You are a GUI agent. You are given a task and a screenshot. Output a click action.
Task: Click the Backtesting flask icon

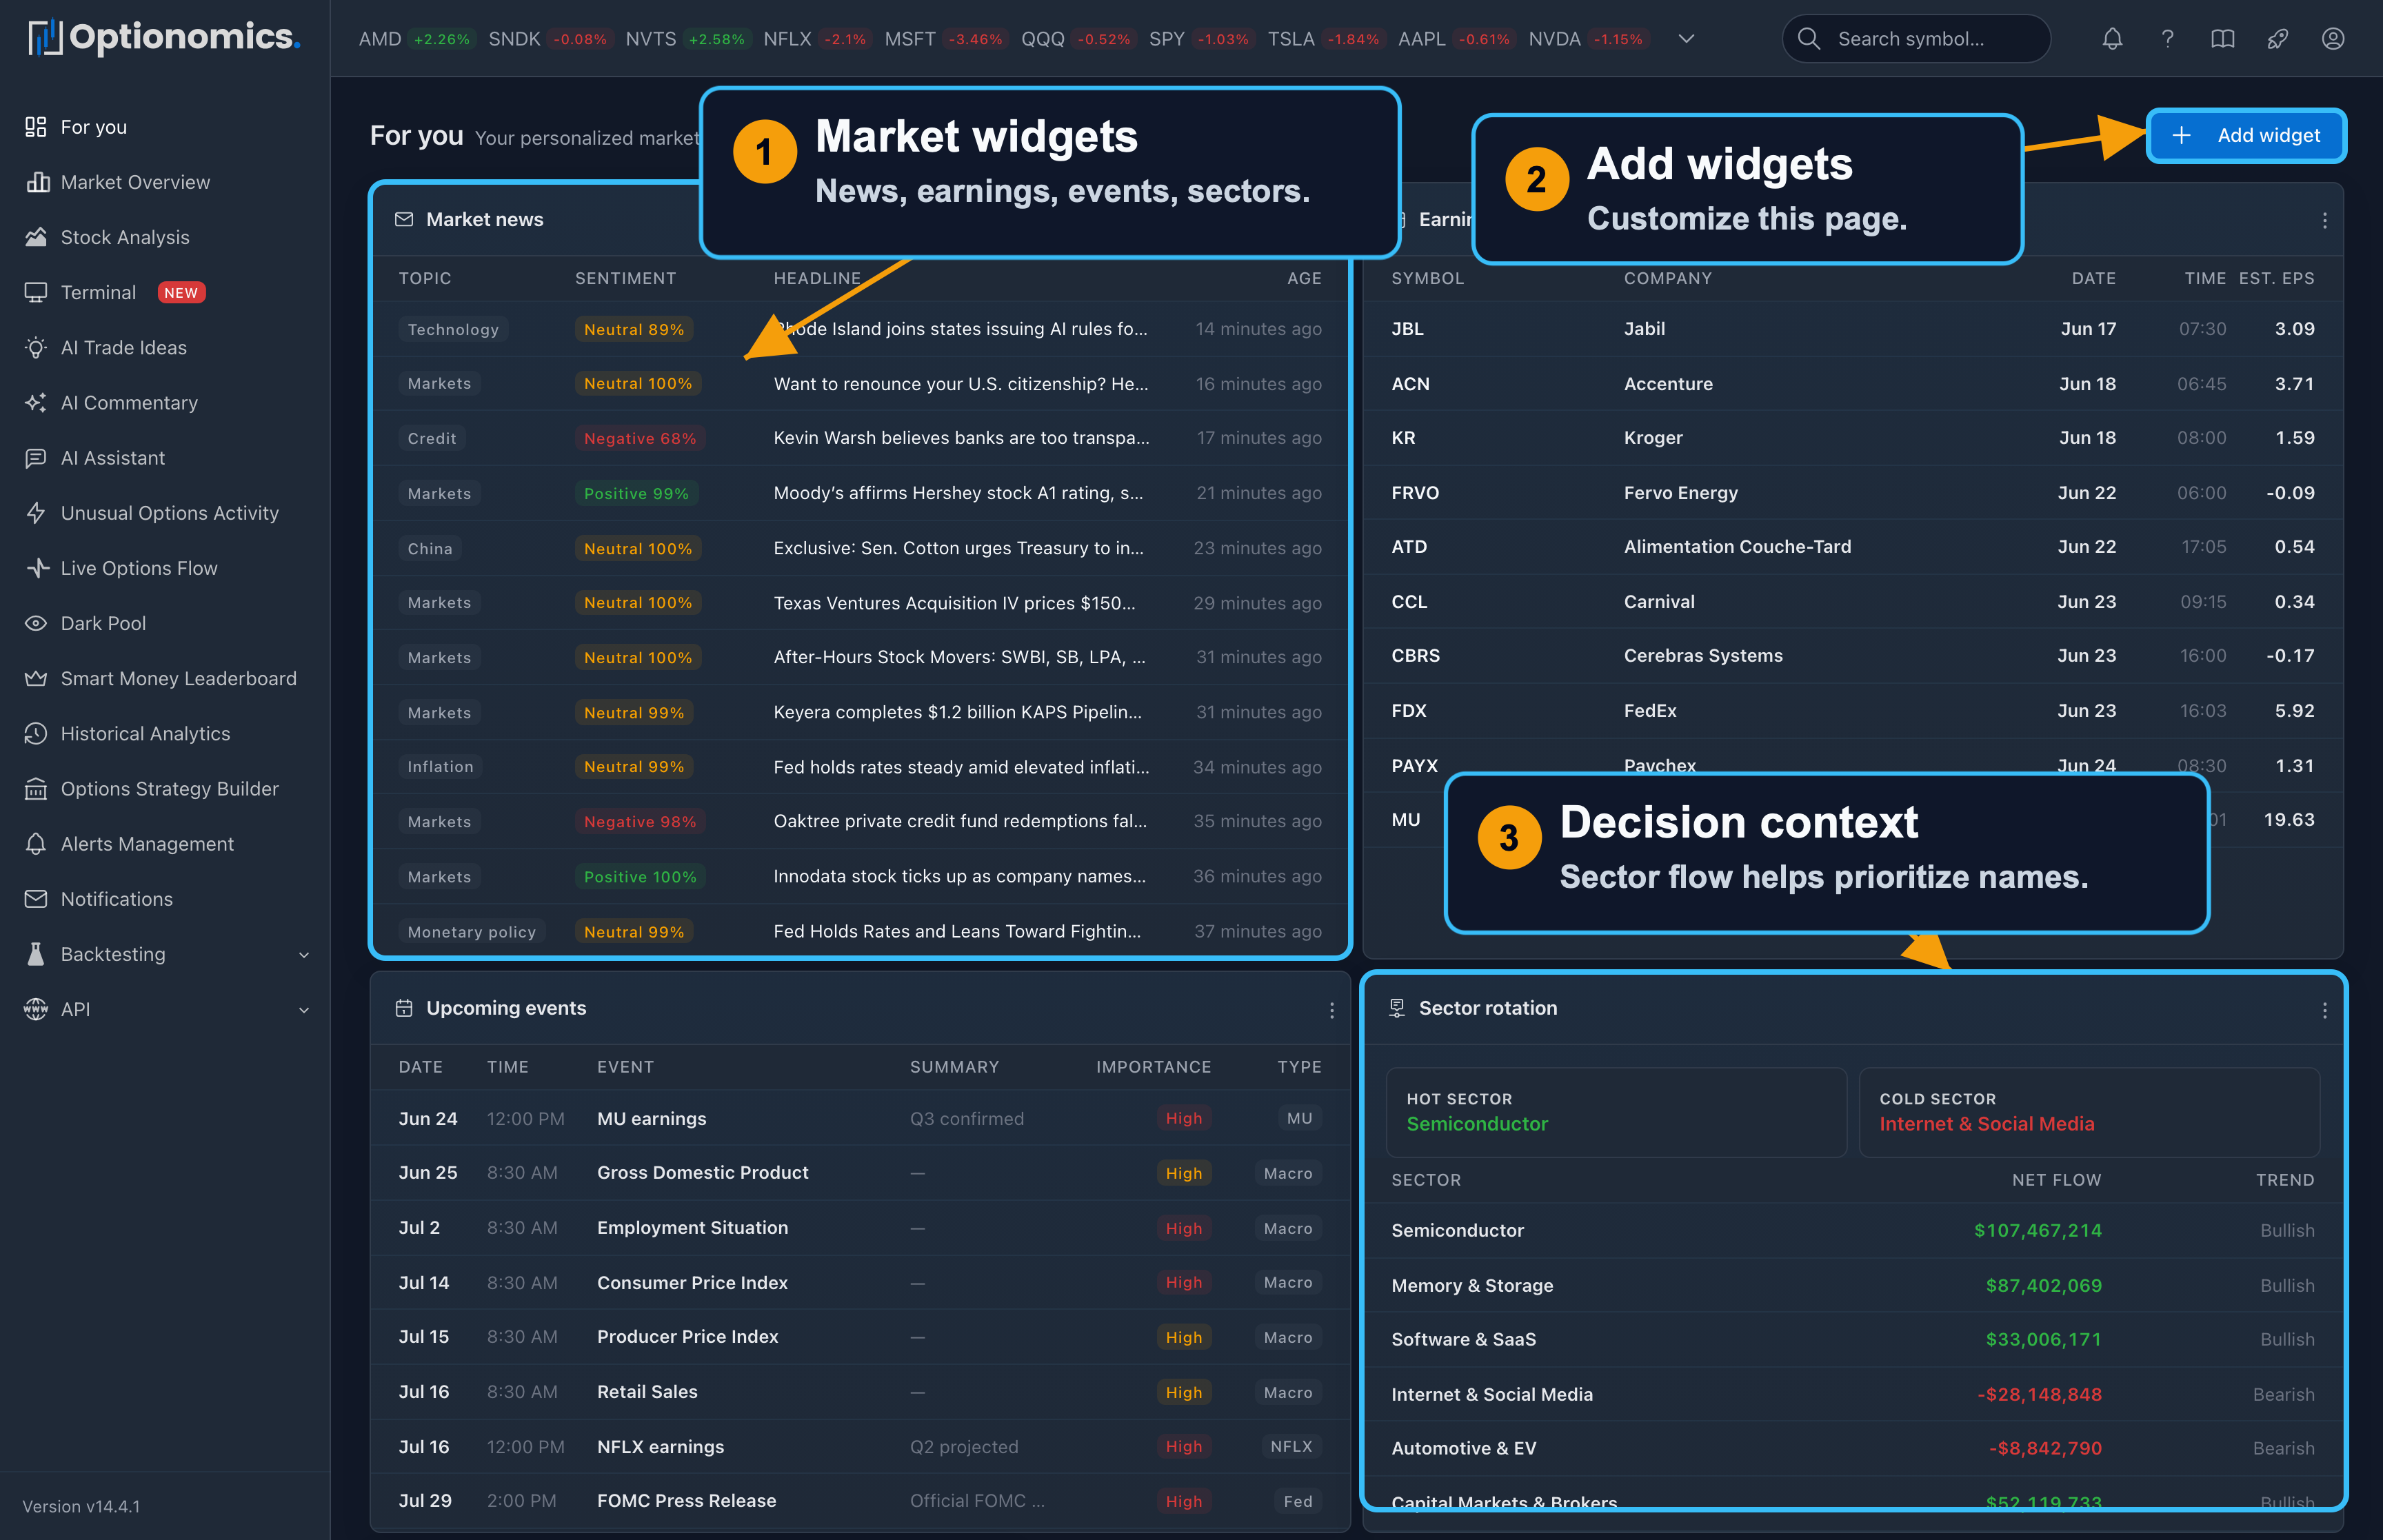[x=36, y=954]
